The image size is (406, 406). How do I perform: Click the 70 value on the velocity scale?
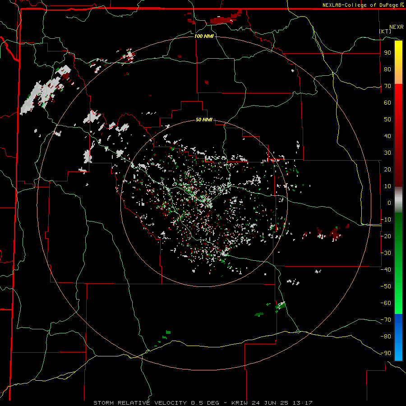(388, 86)
